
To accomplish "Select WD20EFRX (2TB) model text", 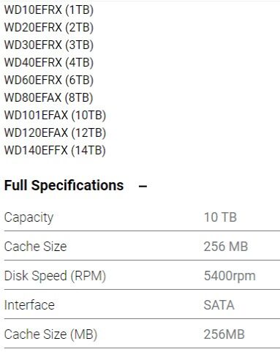I will click(49, 28).
